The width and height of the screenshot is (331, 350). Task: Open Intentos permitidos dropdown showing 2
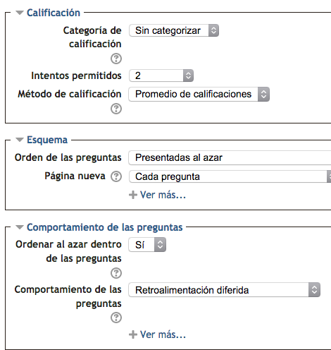point(161,76)
